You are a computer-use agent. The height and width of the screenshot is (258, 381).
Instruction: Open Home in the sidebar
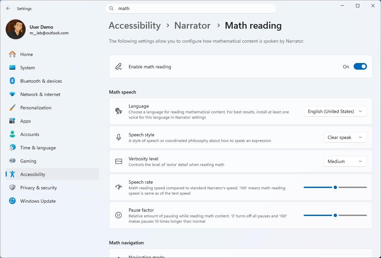point(52,54)
